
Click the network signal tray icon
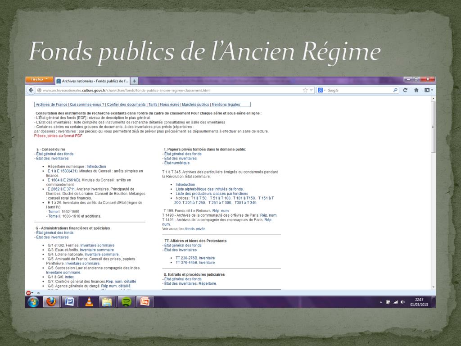pyautogui.click(x=395, y=302)
